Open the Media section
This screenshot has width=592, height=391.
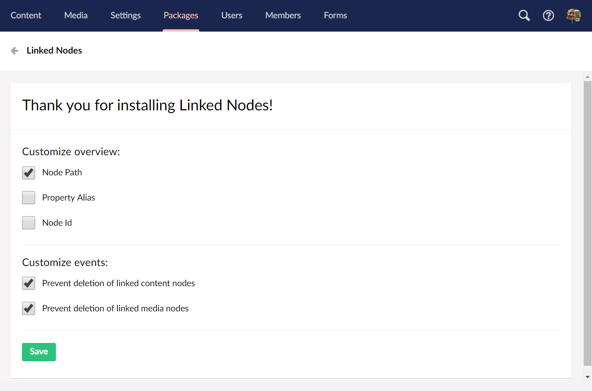(x=76, y=16)
